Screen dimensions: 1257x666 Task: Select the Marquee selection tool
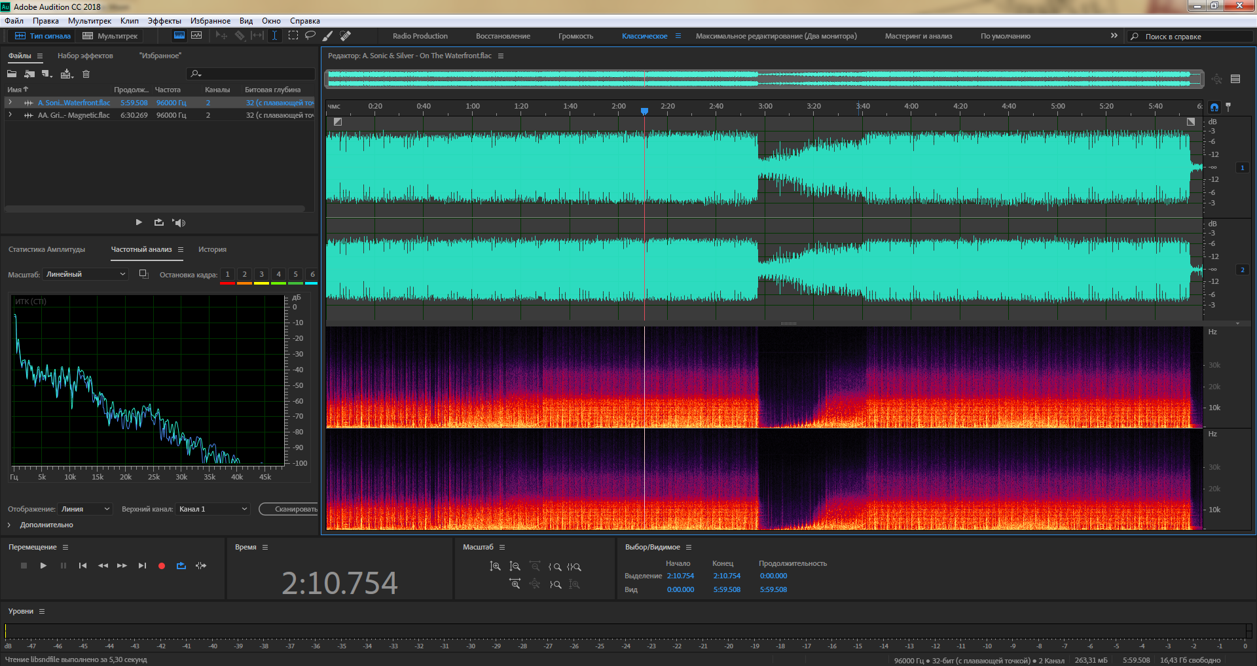coord(293,35)
